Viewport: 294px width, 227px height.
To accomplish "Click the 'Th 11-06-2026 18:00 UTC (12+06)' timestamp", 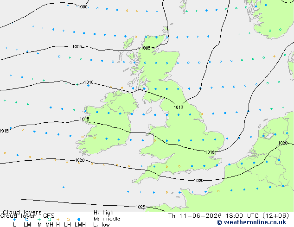I will [x=228, y=215].
